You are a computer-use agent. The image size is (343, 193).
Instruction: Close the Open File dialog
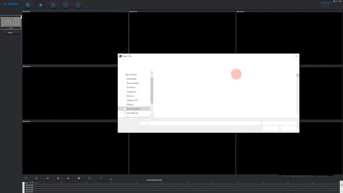click(296, 56)
